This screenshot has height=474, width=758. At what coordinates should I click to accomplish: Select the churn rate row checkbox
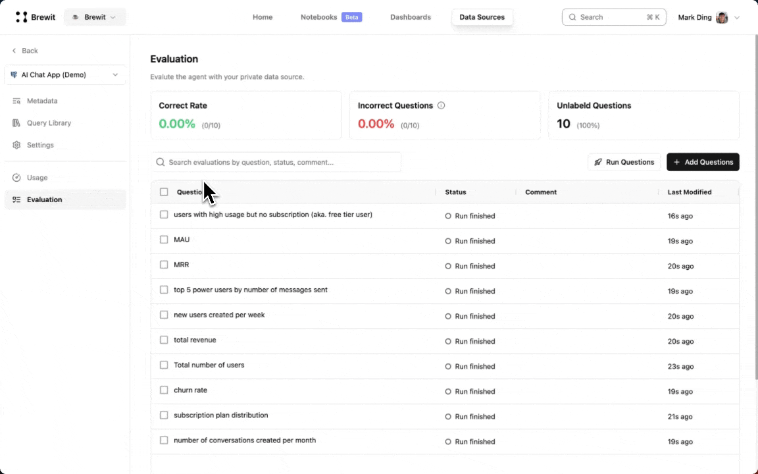[164, 390]
